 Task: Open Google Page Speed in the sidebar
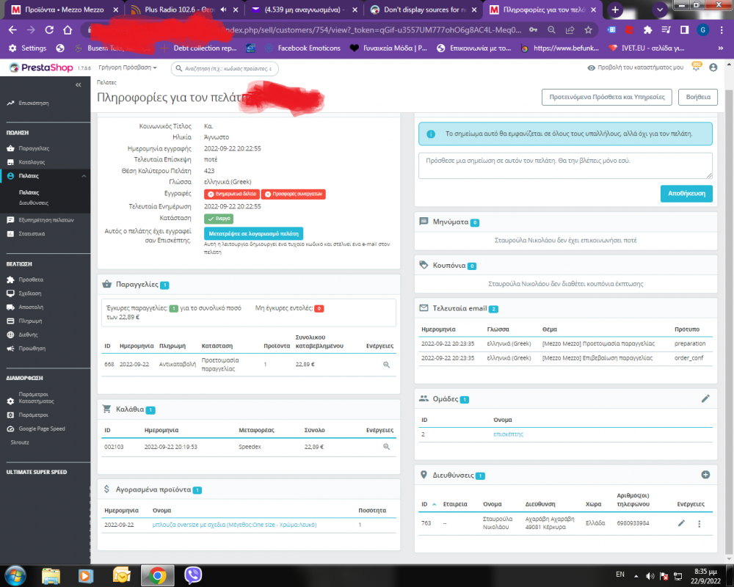[x=42, y=429]
